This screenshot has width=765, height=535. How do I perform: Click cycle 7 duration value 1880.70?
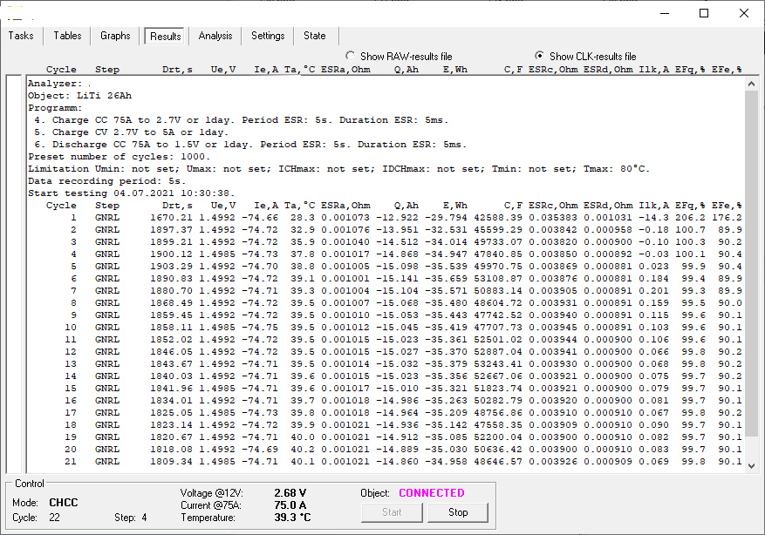(171, 291)
